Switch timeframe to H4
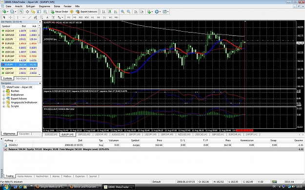305x190 pixels. coord(99,17)
